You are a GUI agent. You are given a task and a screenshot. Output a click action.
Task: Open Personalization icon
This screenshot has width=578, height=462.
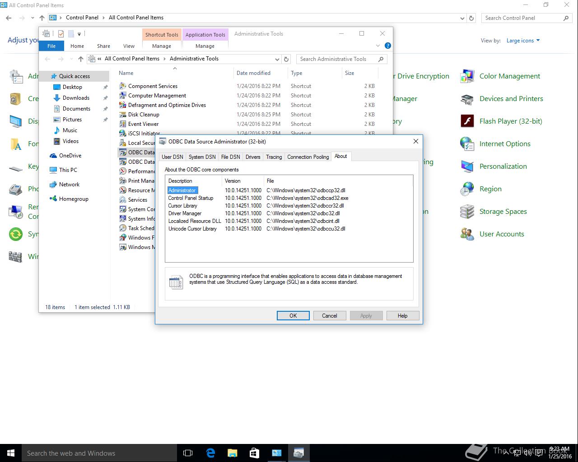(x=467, y=166)
